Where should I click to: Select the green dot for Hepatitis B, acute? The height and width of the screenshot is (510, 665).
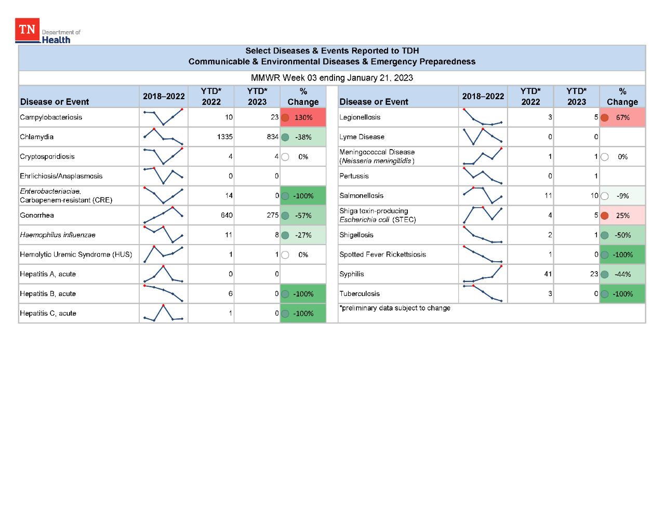point(285,294)
